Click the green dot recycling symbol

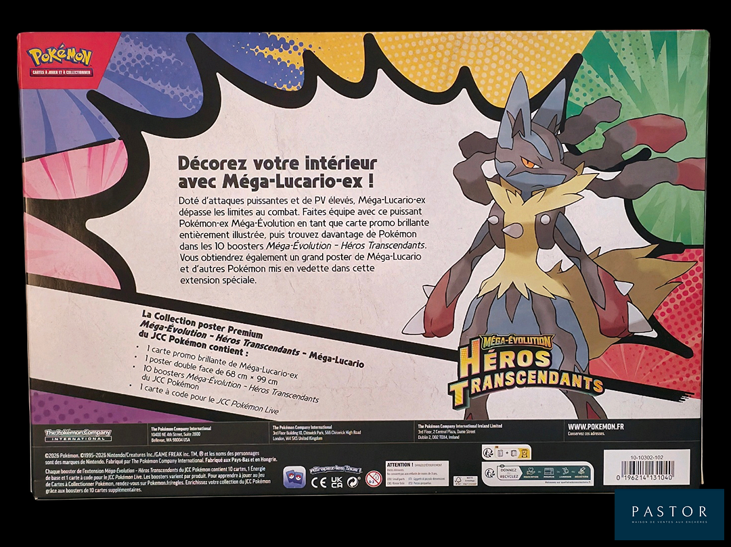[x=353, y=482]
